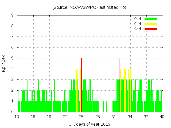Image resolution: width=171 pixels, height=128 pixels.
Task: Click the NOAA/SWPC source title text
Action: coord(89,7)
